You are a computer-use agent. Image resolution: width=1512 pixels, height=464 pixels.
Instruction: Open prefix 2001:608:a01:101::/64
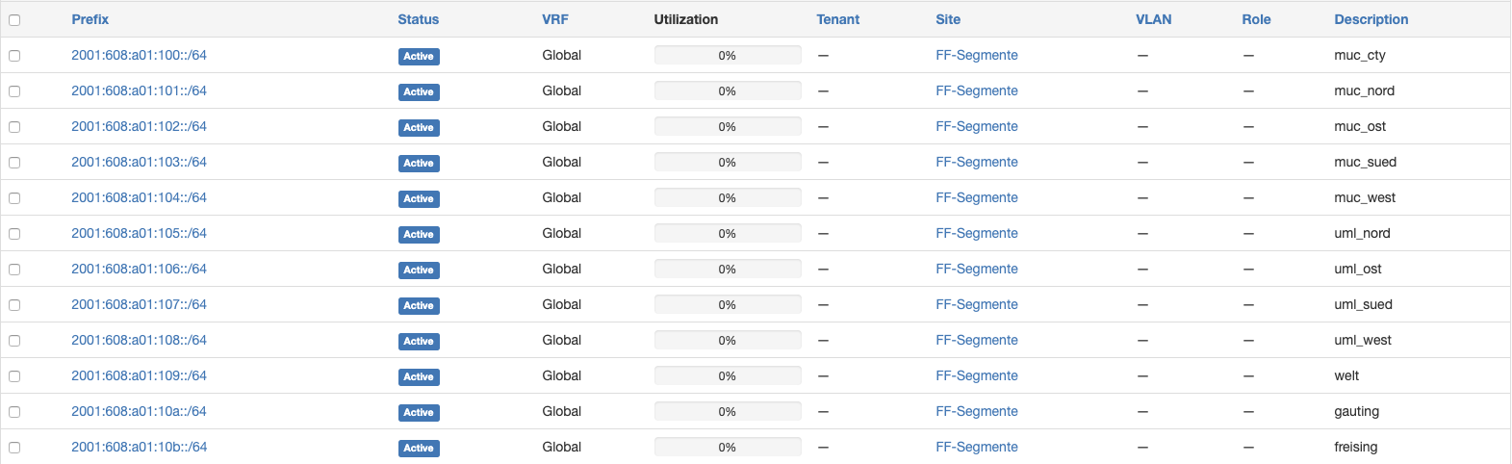(139, 90)
